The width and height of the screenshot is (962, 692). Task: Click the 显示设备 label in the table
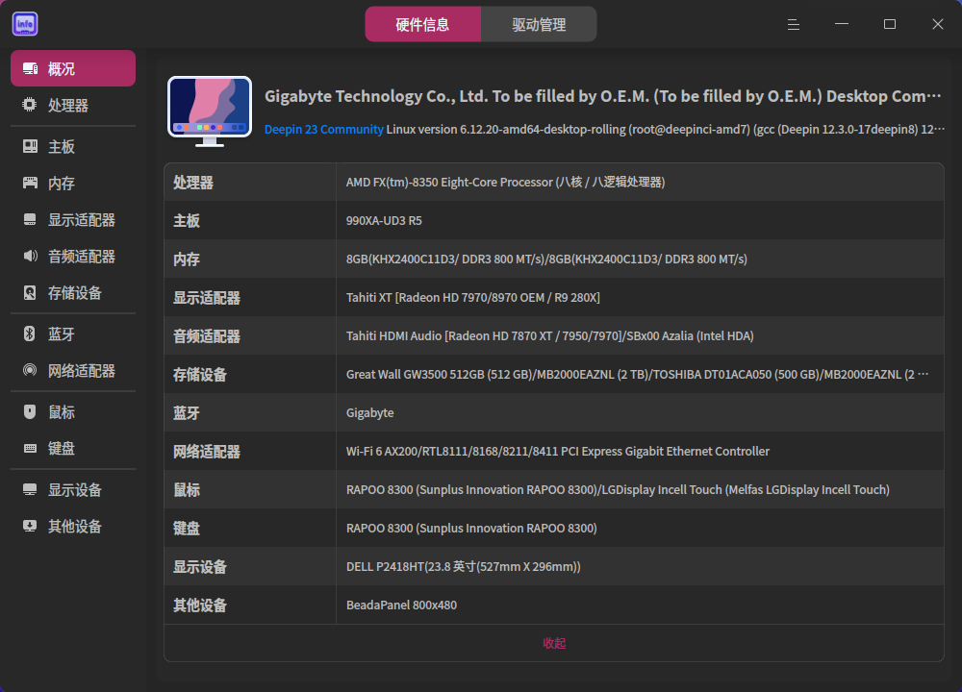tap(200, 566)
